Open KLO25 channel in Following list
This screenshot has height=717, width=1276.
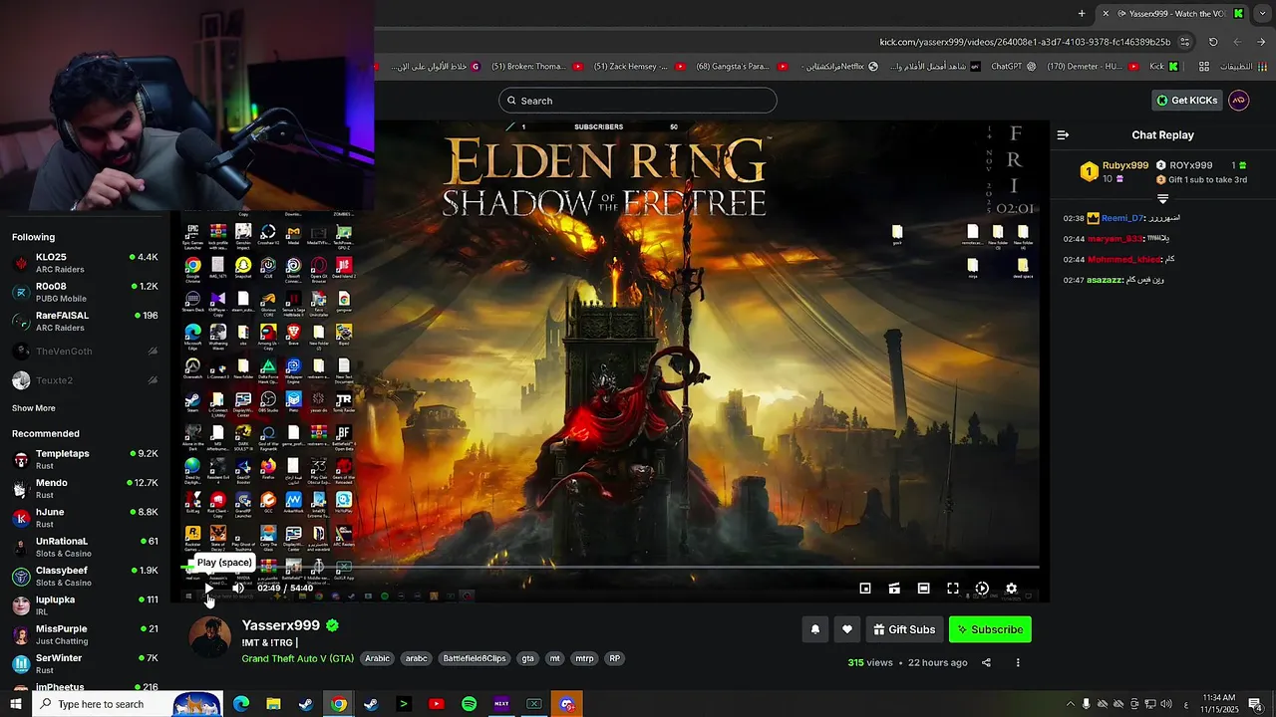85,263
